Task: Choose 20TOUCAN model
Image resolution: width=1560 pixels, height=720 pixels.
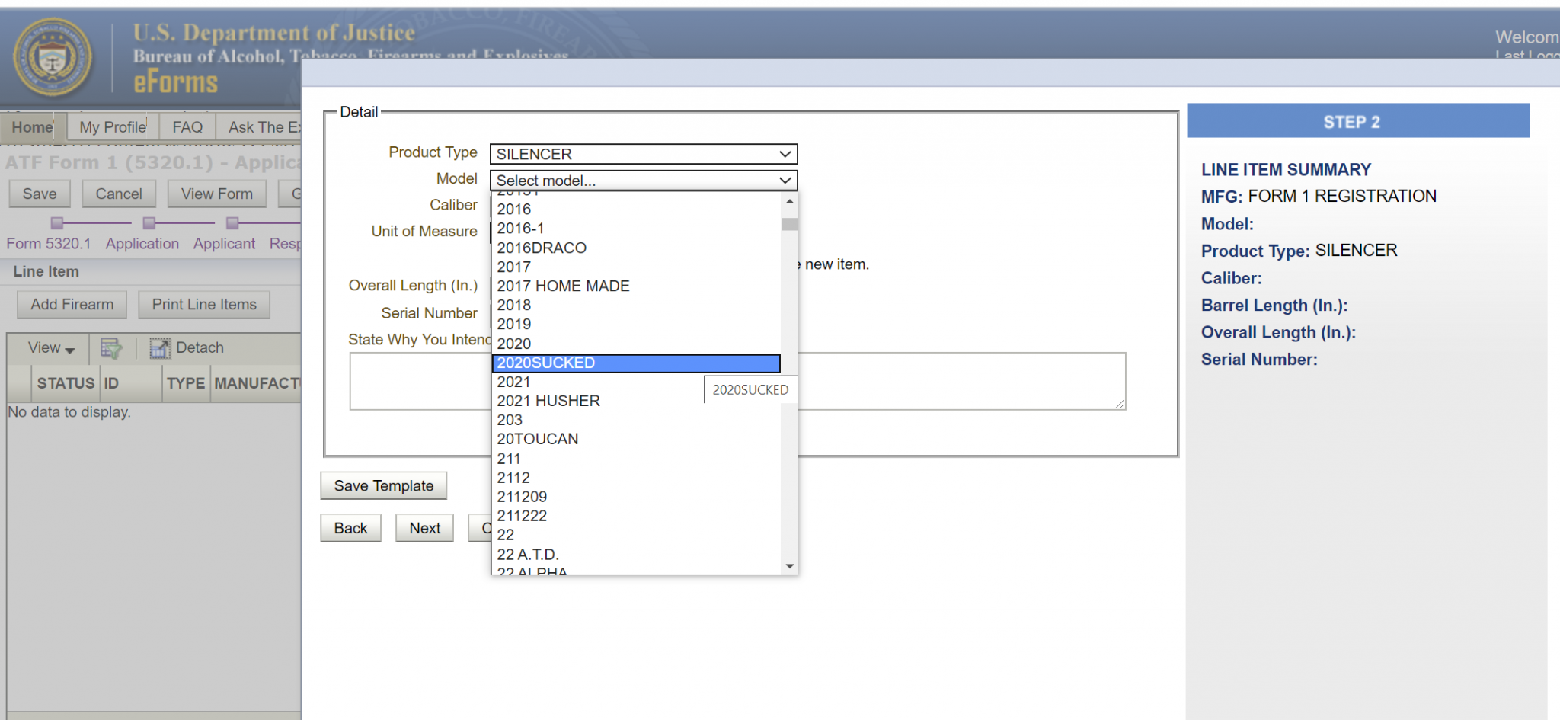Action: pyautogui.click(x=636, y=439)
